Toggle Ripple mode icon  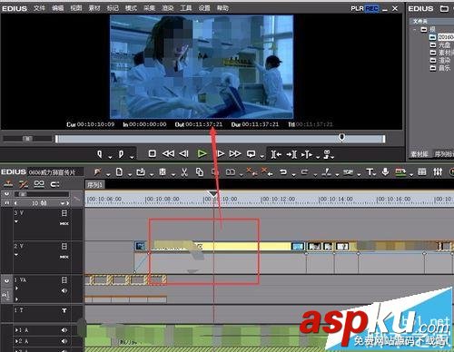tap(24, 184)
